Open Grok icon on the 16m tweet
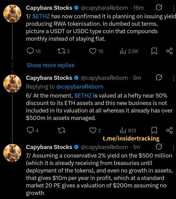 159,8
